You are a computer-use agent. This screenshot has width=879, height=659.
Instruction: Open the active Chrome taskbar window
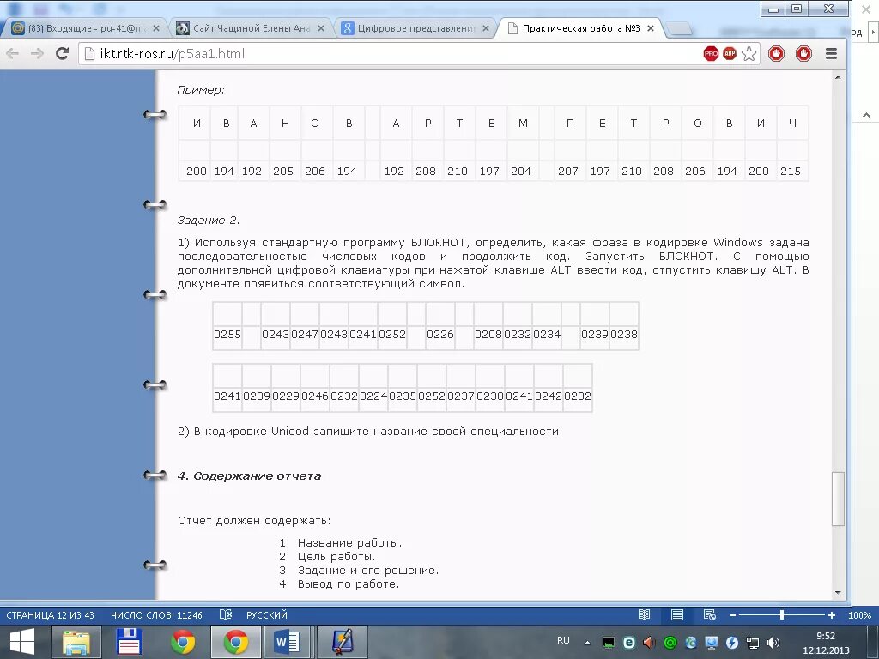236,642
